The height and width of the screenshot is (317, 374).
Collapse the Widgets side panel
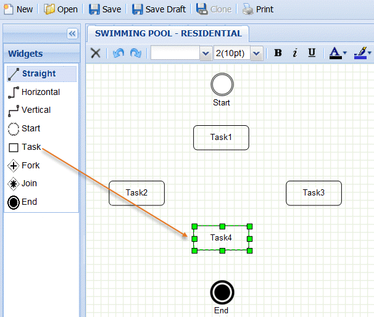(x=72, y=34)
